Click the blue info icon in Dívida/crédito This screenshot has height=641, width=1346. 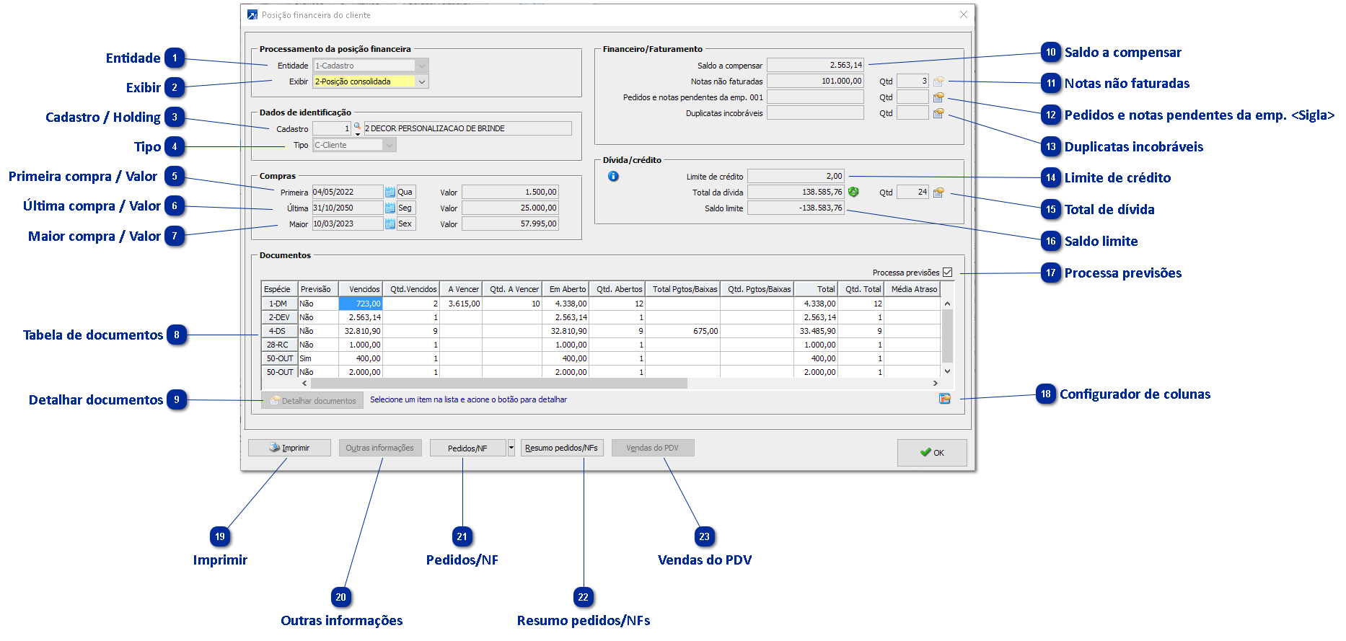click(613, 177)
